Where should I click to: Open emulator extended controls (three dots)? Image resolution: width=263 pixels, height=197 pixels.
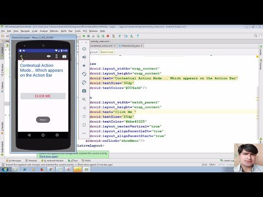coord(84,133)
